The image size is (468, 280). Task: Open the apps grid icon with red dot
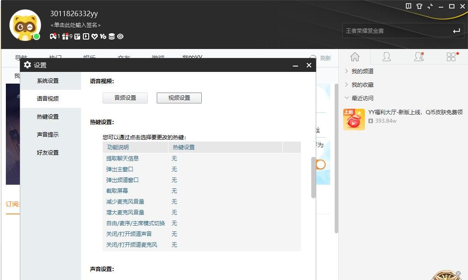click(x=451, y=57)
